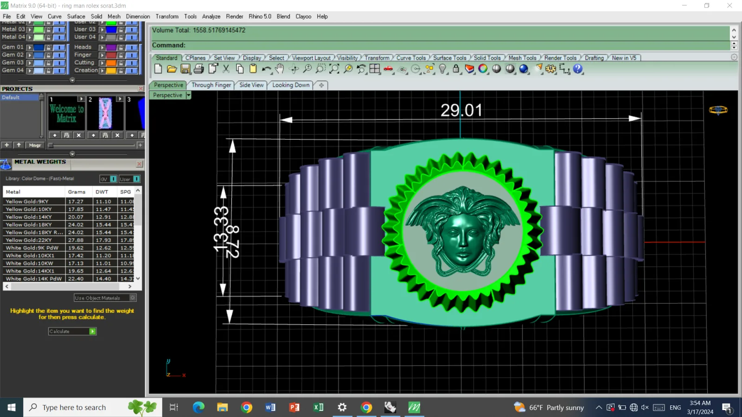Unlock or lock the Finger layer
The height and width of the screenshot is (417, 742).
[x=121, y=55]
